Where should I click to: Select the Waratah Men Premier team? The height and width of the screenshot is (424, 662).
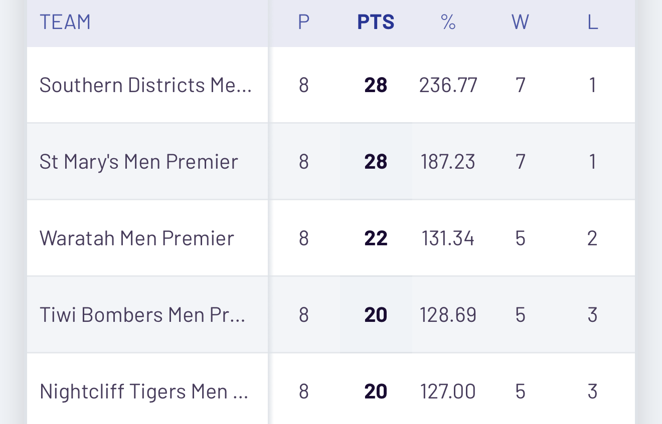point(136,238)
